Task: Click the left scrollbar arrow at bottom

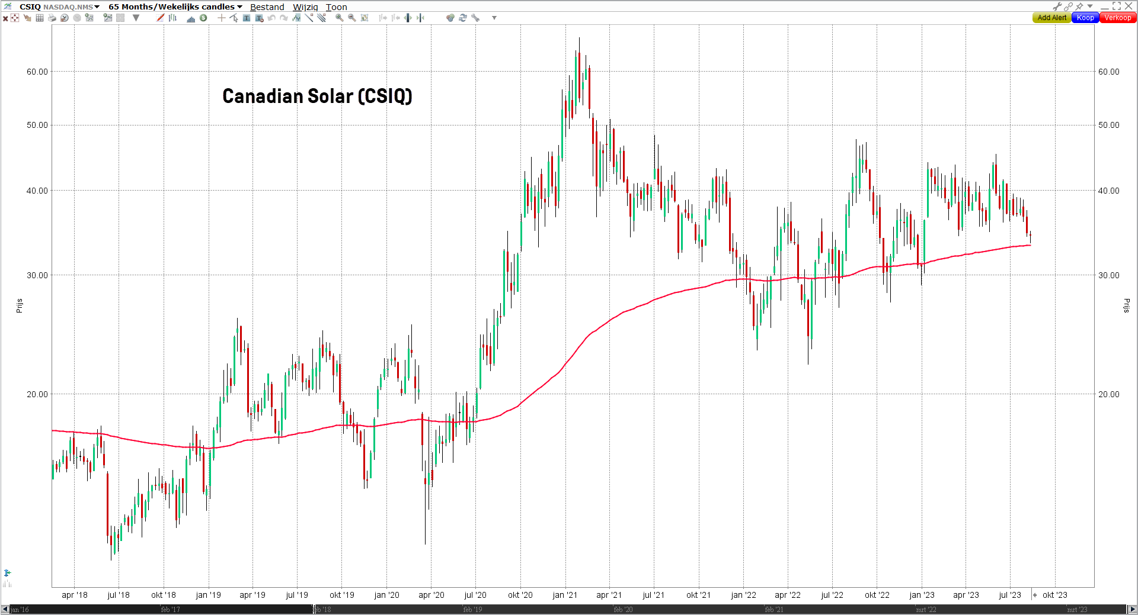Action: tap(5, 609)
